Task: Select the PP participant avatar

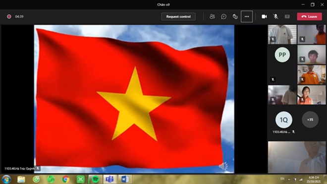Action: coord(282,55)
